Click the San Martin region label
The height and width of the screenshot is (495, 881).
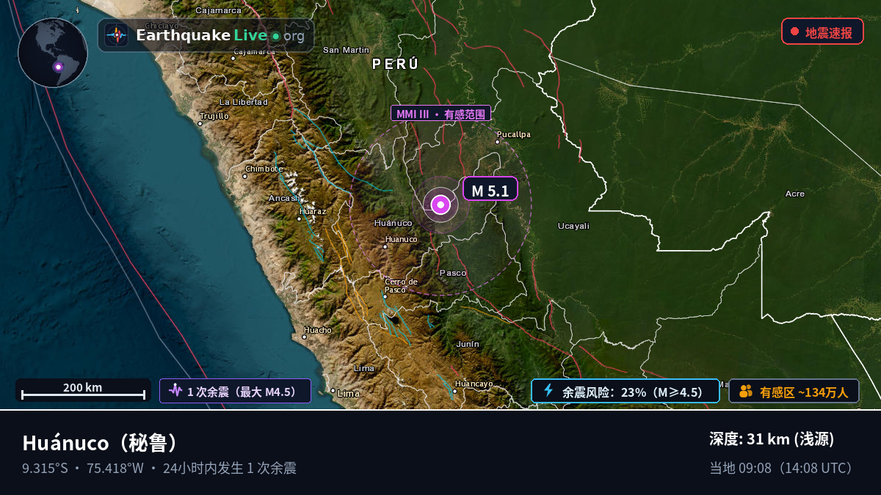click(x=346, y=50)
